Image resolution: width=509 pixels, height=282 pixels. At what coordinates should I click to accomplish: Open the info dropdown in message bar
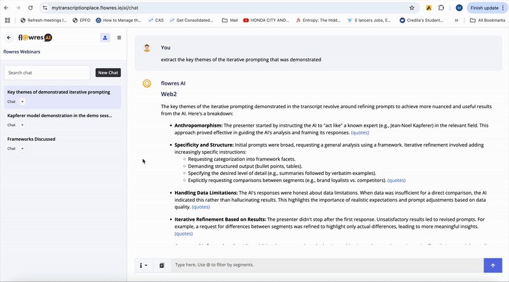(143, 265)
